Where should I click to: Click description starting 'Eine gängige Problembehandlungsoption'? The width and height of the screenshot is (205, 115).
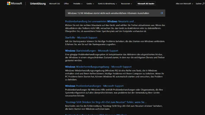(115, 57)
